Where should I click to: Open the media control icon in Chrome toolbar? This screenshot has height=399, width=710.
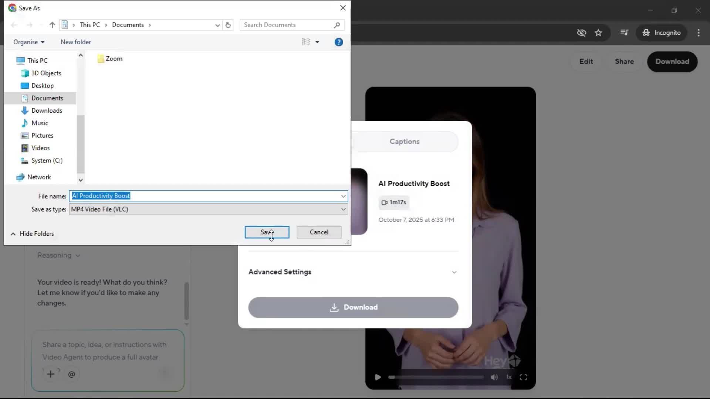(624, 33)
